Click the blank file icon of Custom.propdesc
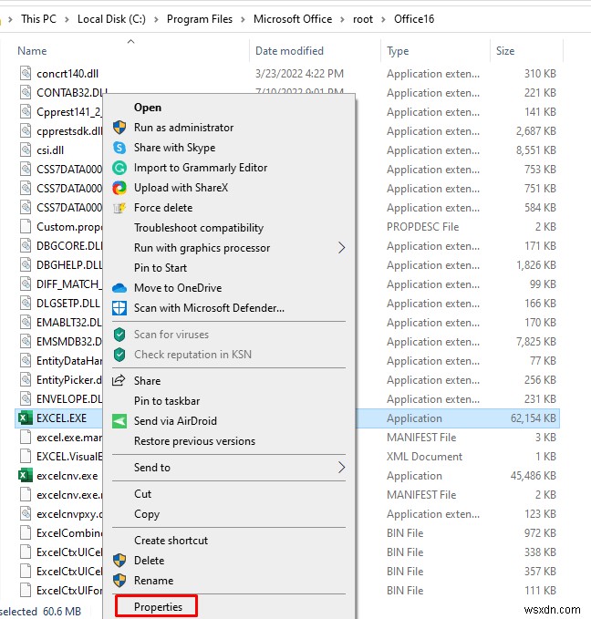Screen dimensions: 591x619 point(26,227)
